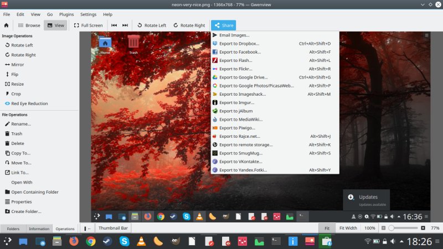Select Export to Imageshack
Screen dimensions: 443x249
pos(275,94)
